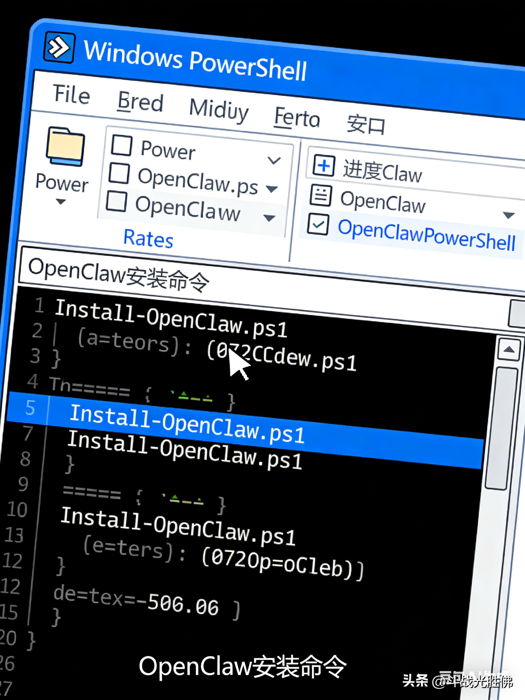
Task: Click the Rates group label
Action: (148, 238)
